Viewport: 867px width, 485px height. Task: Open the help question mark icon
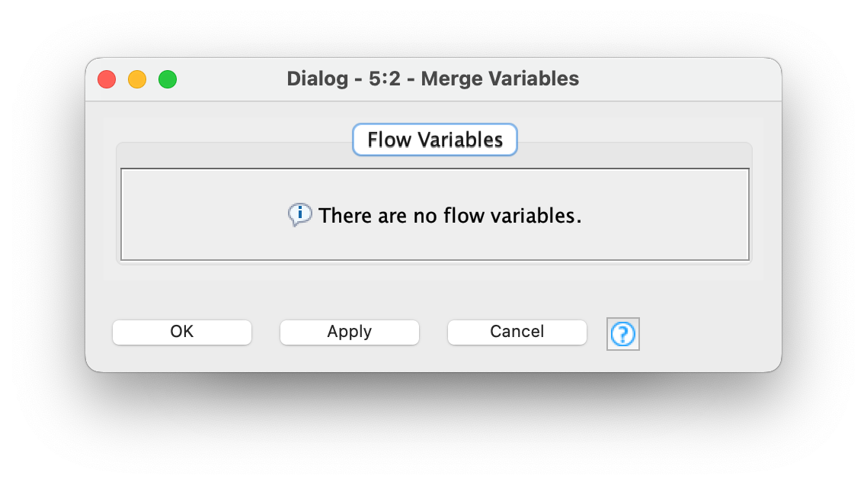(x=622, y=333)
